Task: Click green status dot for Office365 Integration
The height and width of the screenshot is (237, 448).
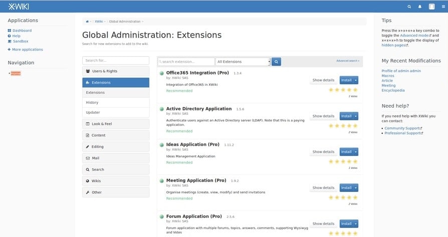Action: [x=162, y=73]
